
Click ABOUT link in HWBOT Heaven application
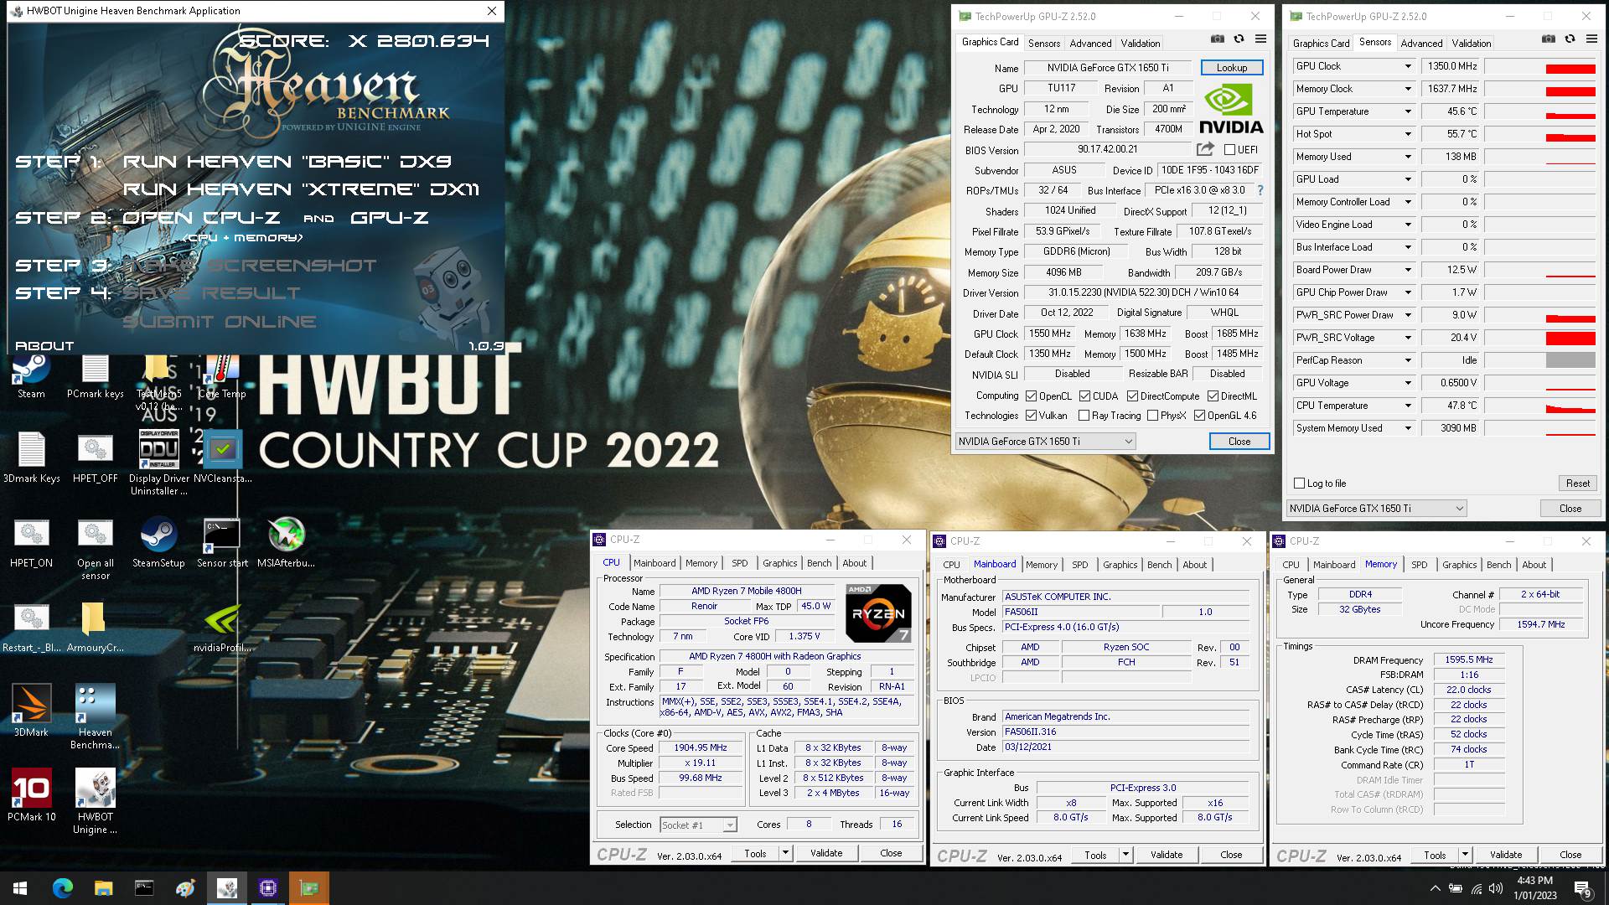tap(44, 345)
